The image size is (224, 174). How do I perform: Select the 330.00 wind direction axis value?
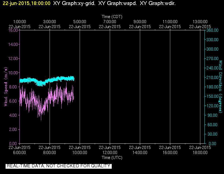[212, 40]
